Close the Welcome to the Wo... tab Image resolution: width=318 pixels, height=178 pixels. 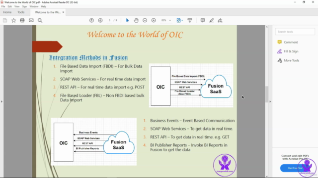(63, 12)
